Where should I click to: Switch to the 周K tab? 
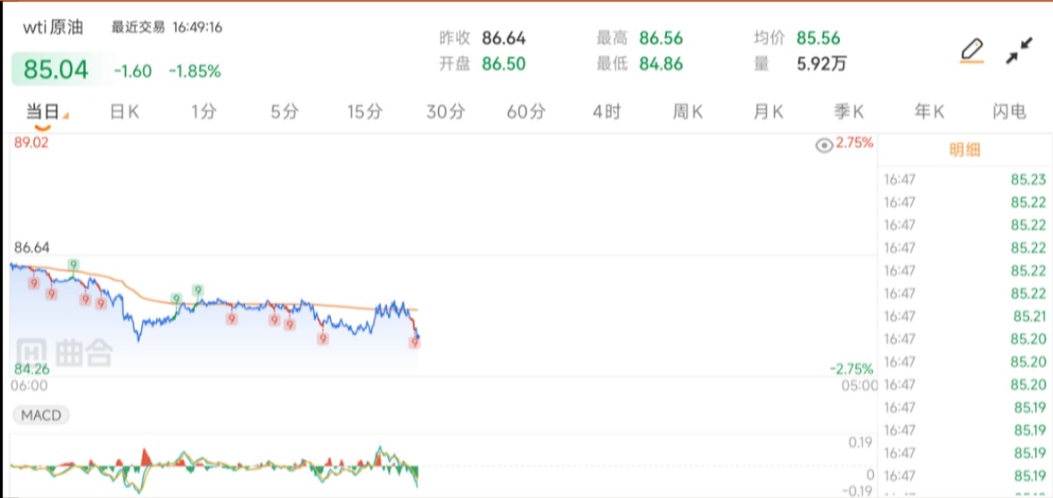click(688, 111)
